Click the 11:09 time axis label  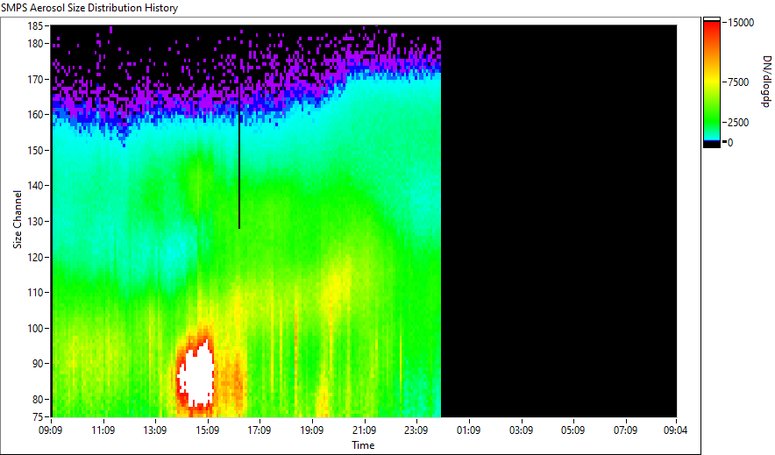point(103,430)
